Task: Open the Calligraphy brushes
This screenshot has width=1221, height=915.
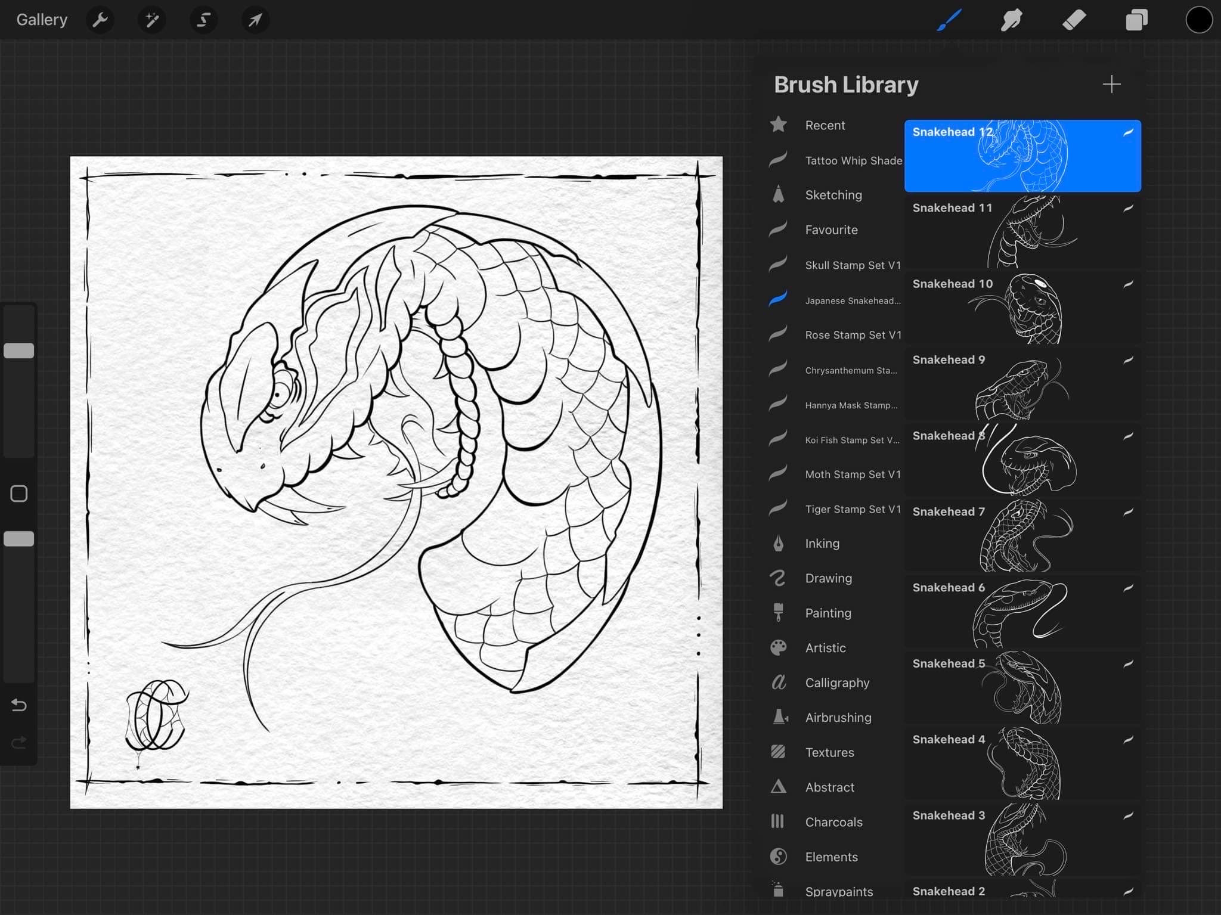Action: (837, 683)
